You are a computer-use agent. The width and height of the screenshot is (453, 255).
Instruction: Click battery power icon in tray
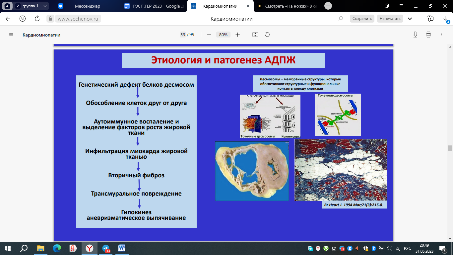click(x=381, y=248)
